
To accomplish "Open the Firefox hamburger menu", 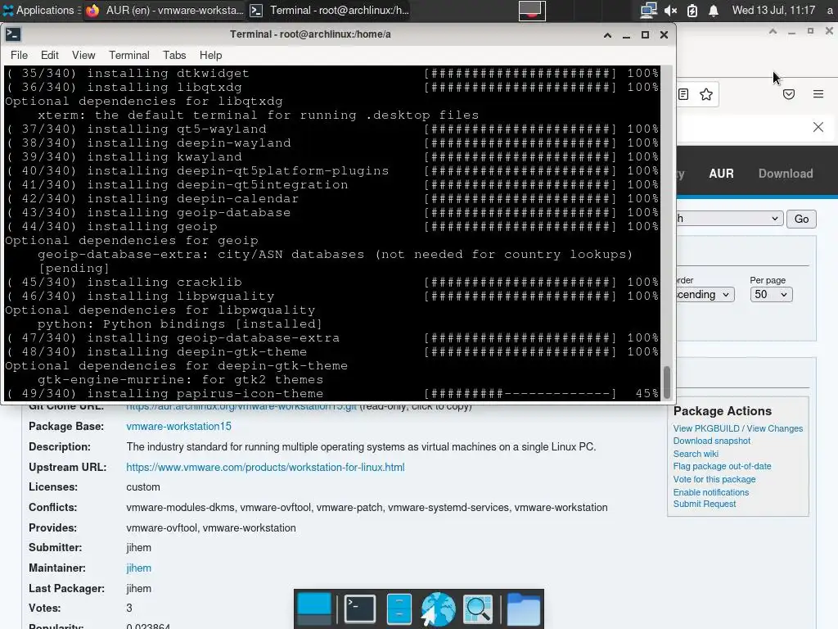I will (818, 94).
